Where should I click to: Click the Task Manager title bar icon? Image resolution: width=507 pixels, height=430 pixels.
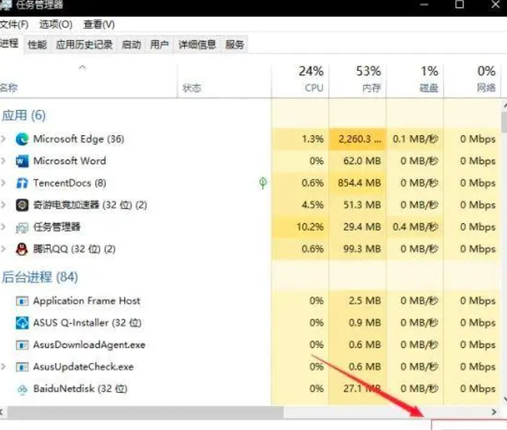pyautogui.click(x=6, y=4)
